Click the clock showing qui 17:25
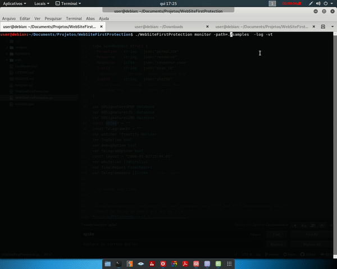The image size is (337, 269). click(168, 3)
